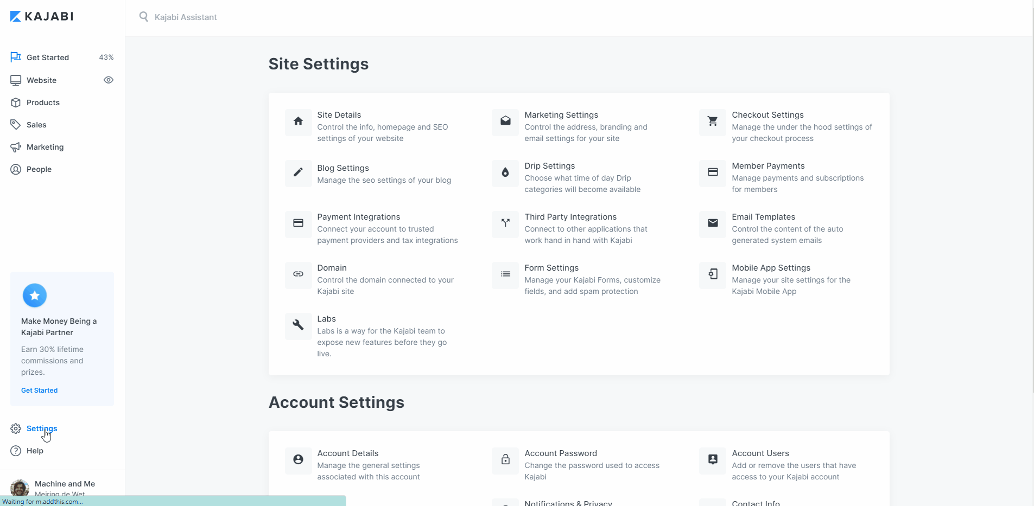Open the Account Password link
The width and height of the screenshot is (1034, 506).
(561, 453)
